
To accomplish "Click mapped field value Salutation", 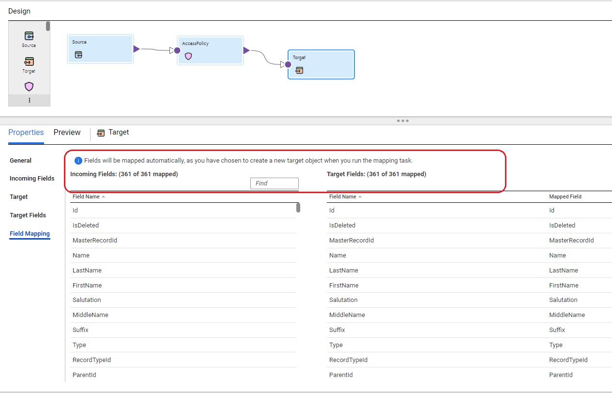I will tap(563, 300).
